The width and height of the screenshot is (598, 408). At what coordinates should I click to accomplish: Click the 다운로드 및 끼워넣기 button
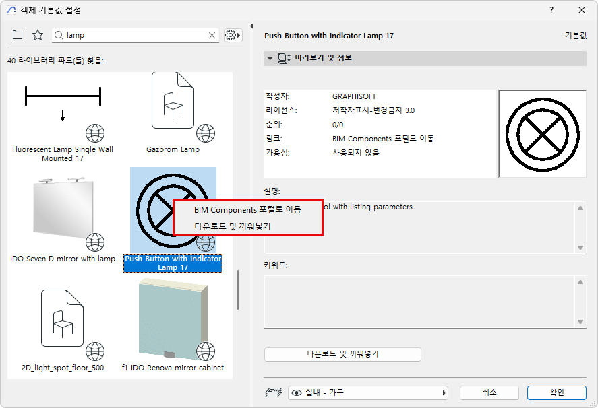point(342,354)
